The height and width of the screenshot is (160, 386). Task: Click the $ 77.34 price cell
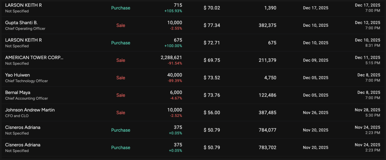pos(212,25)
